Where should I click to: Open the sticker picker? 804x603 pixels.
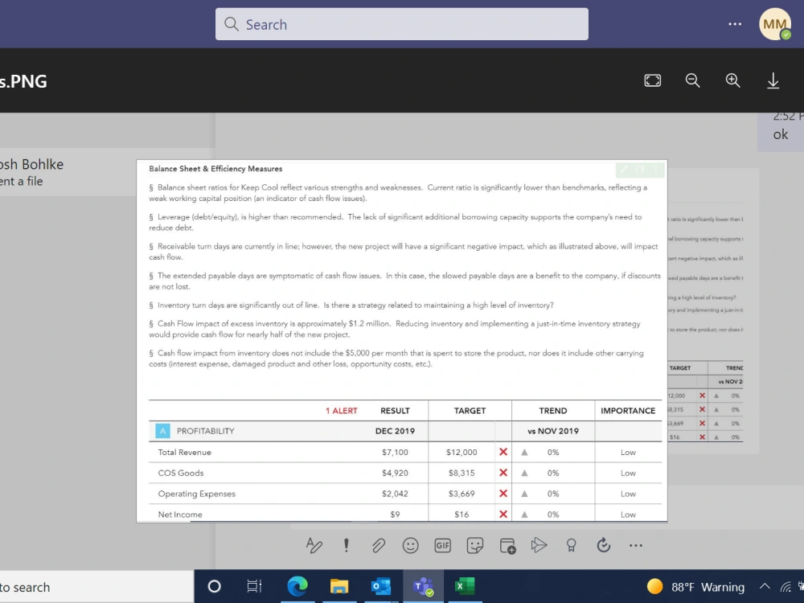[x=475, y=546]
